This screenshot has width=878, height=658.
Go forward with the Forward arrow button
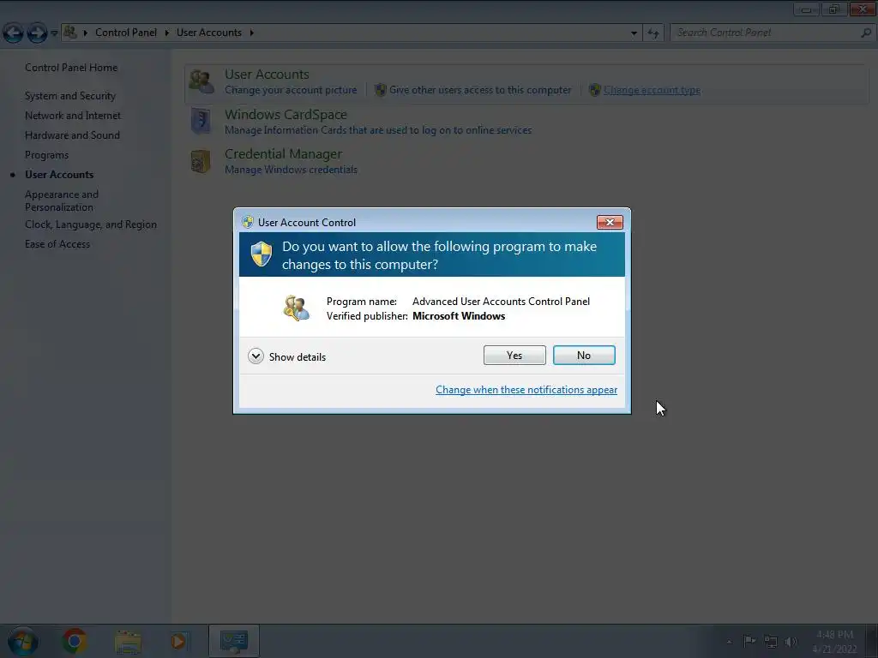(37, 33)
